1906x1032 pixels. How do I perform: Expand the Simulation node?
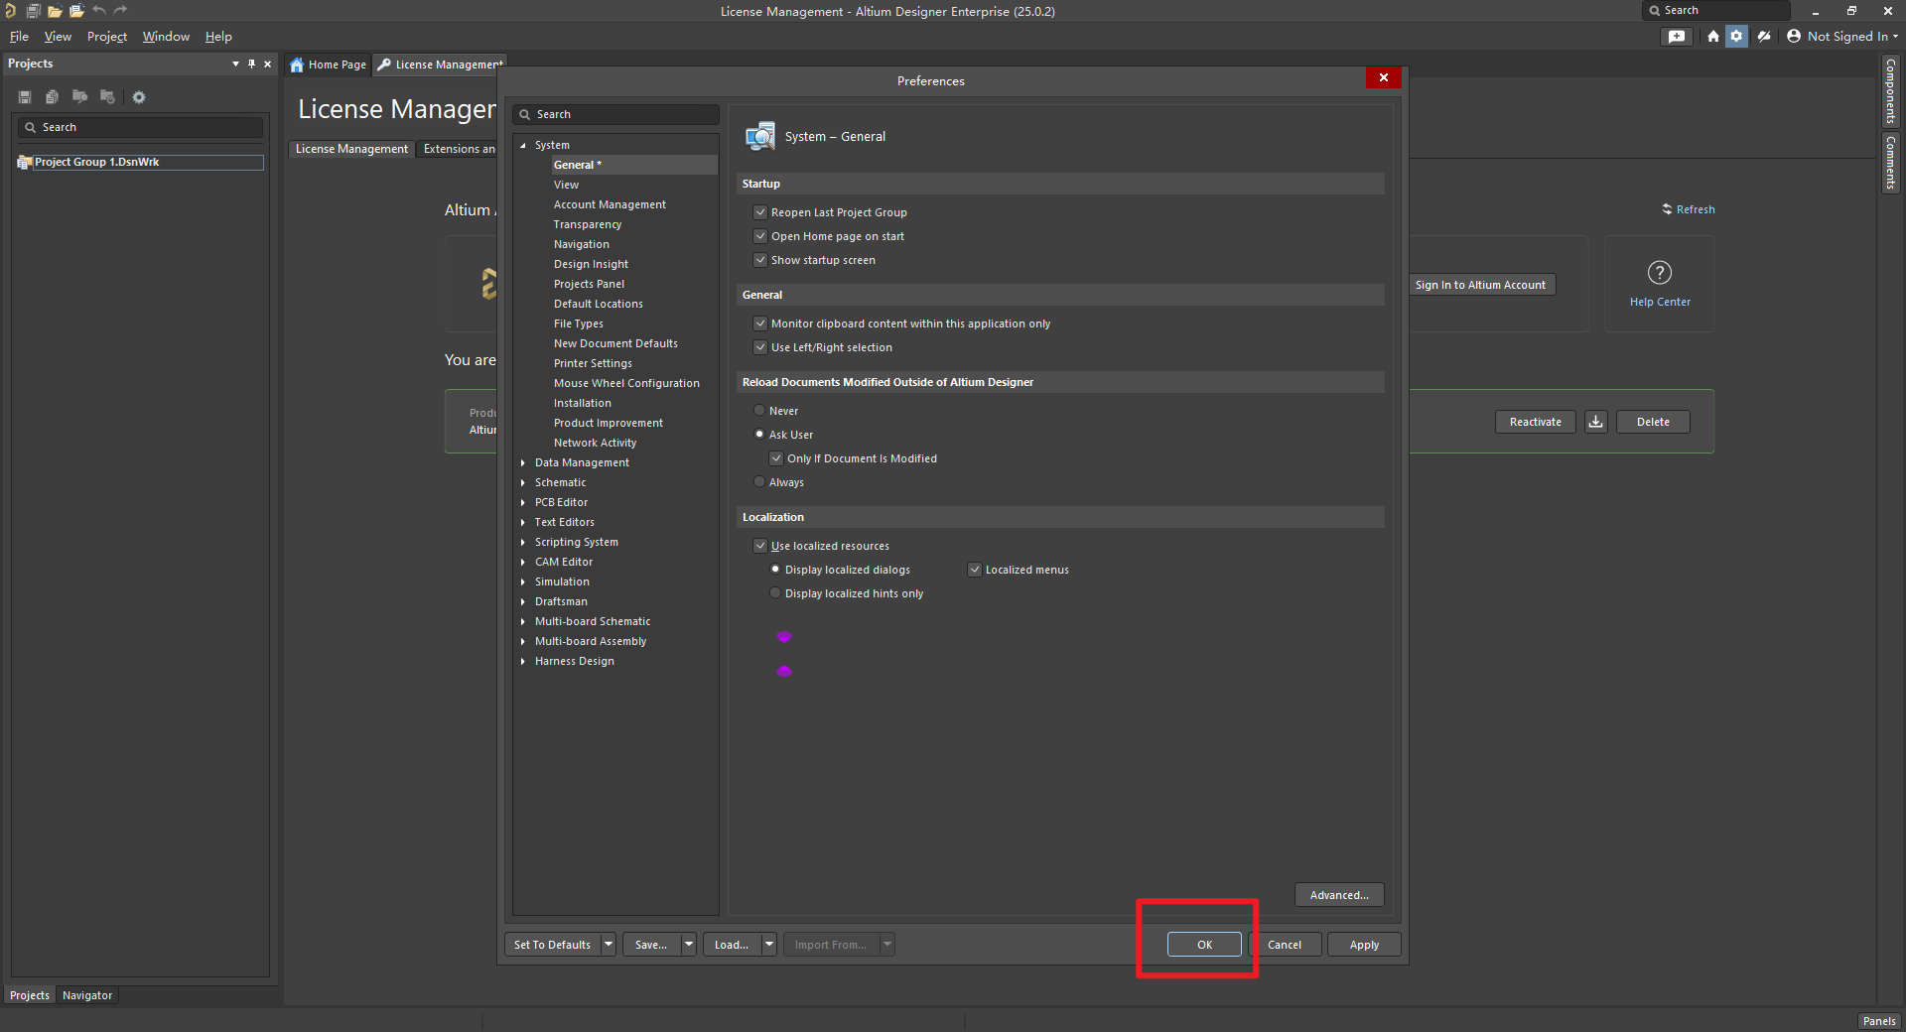(523, 581)
